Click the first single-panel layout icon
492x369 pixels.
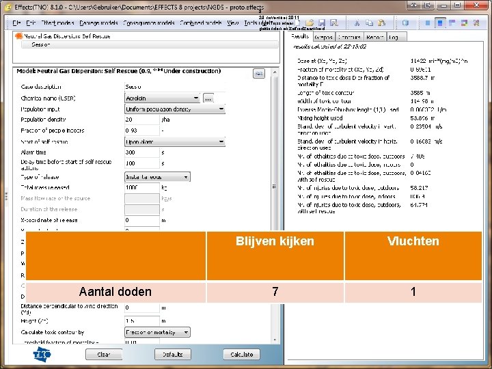coord(428,23)
